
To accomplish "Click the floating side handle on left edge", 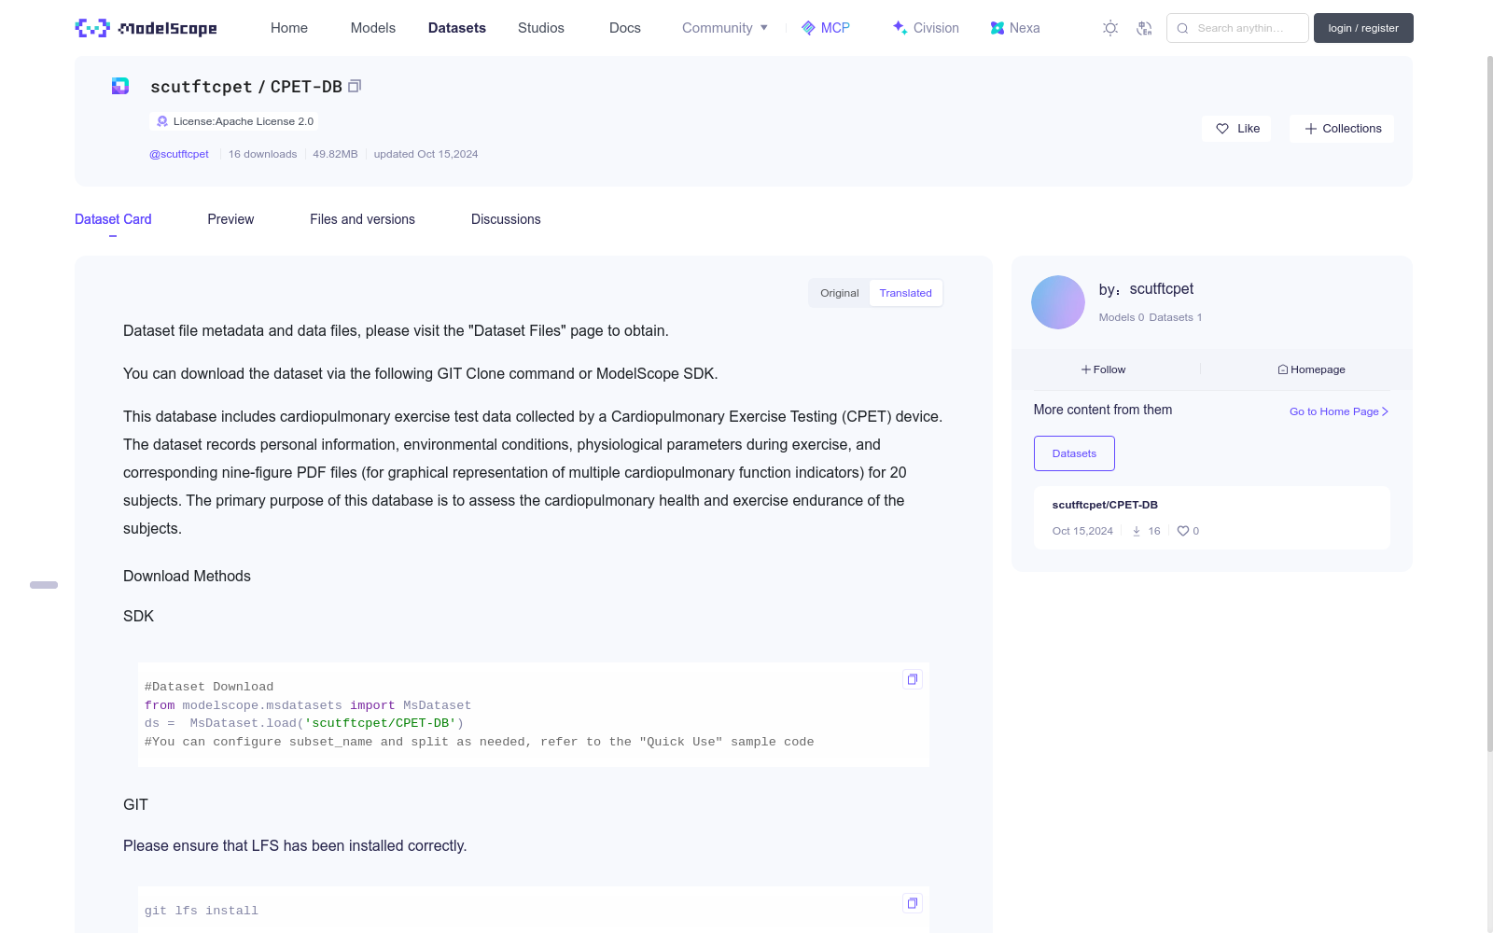I will click(x=44, y=585).
